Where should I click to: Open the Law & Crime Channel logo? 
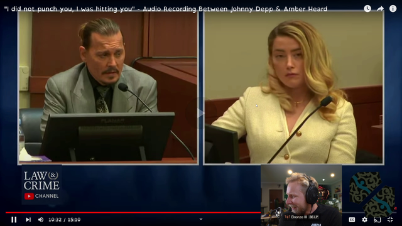(x=41, y=185)
